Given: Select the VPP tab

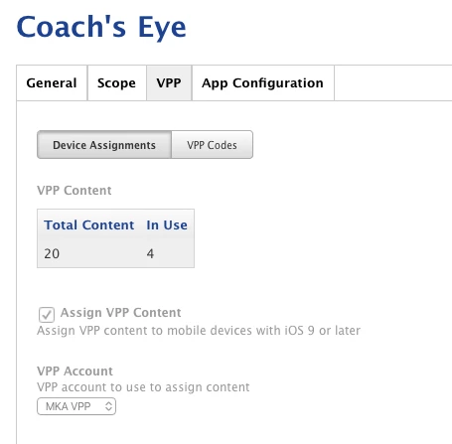Looking at the screenshot, I should coord(169,82).
